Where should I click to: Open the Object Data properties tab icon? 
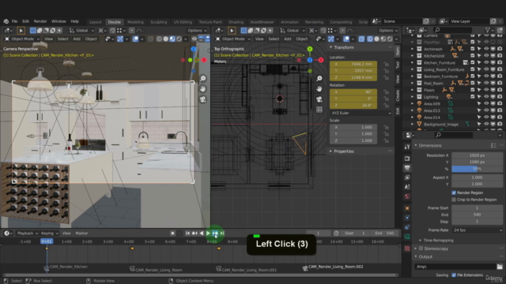coord(407,237)
